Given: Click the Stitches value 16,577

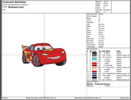Looking at the screenshot, I should (x=106, y=2).
